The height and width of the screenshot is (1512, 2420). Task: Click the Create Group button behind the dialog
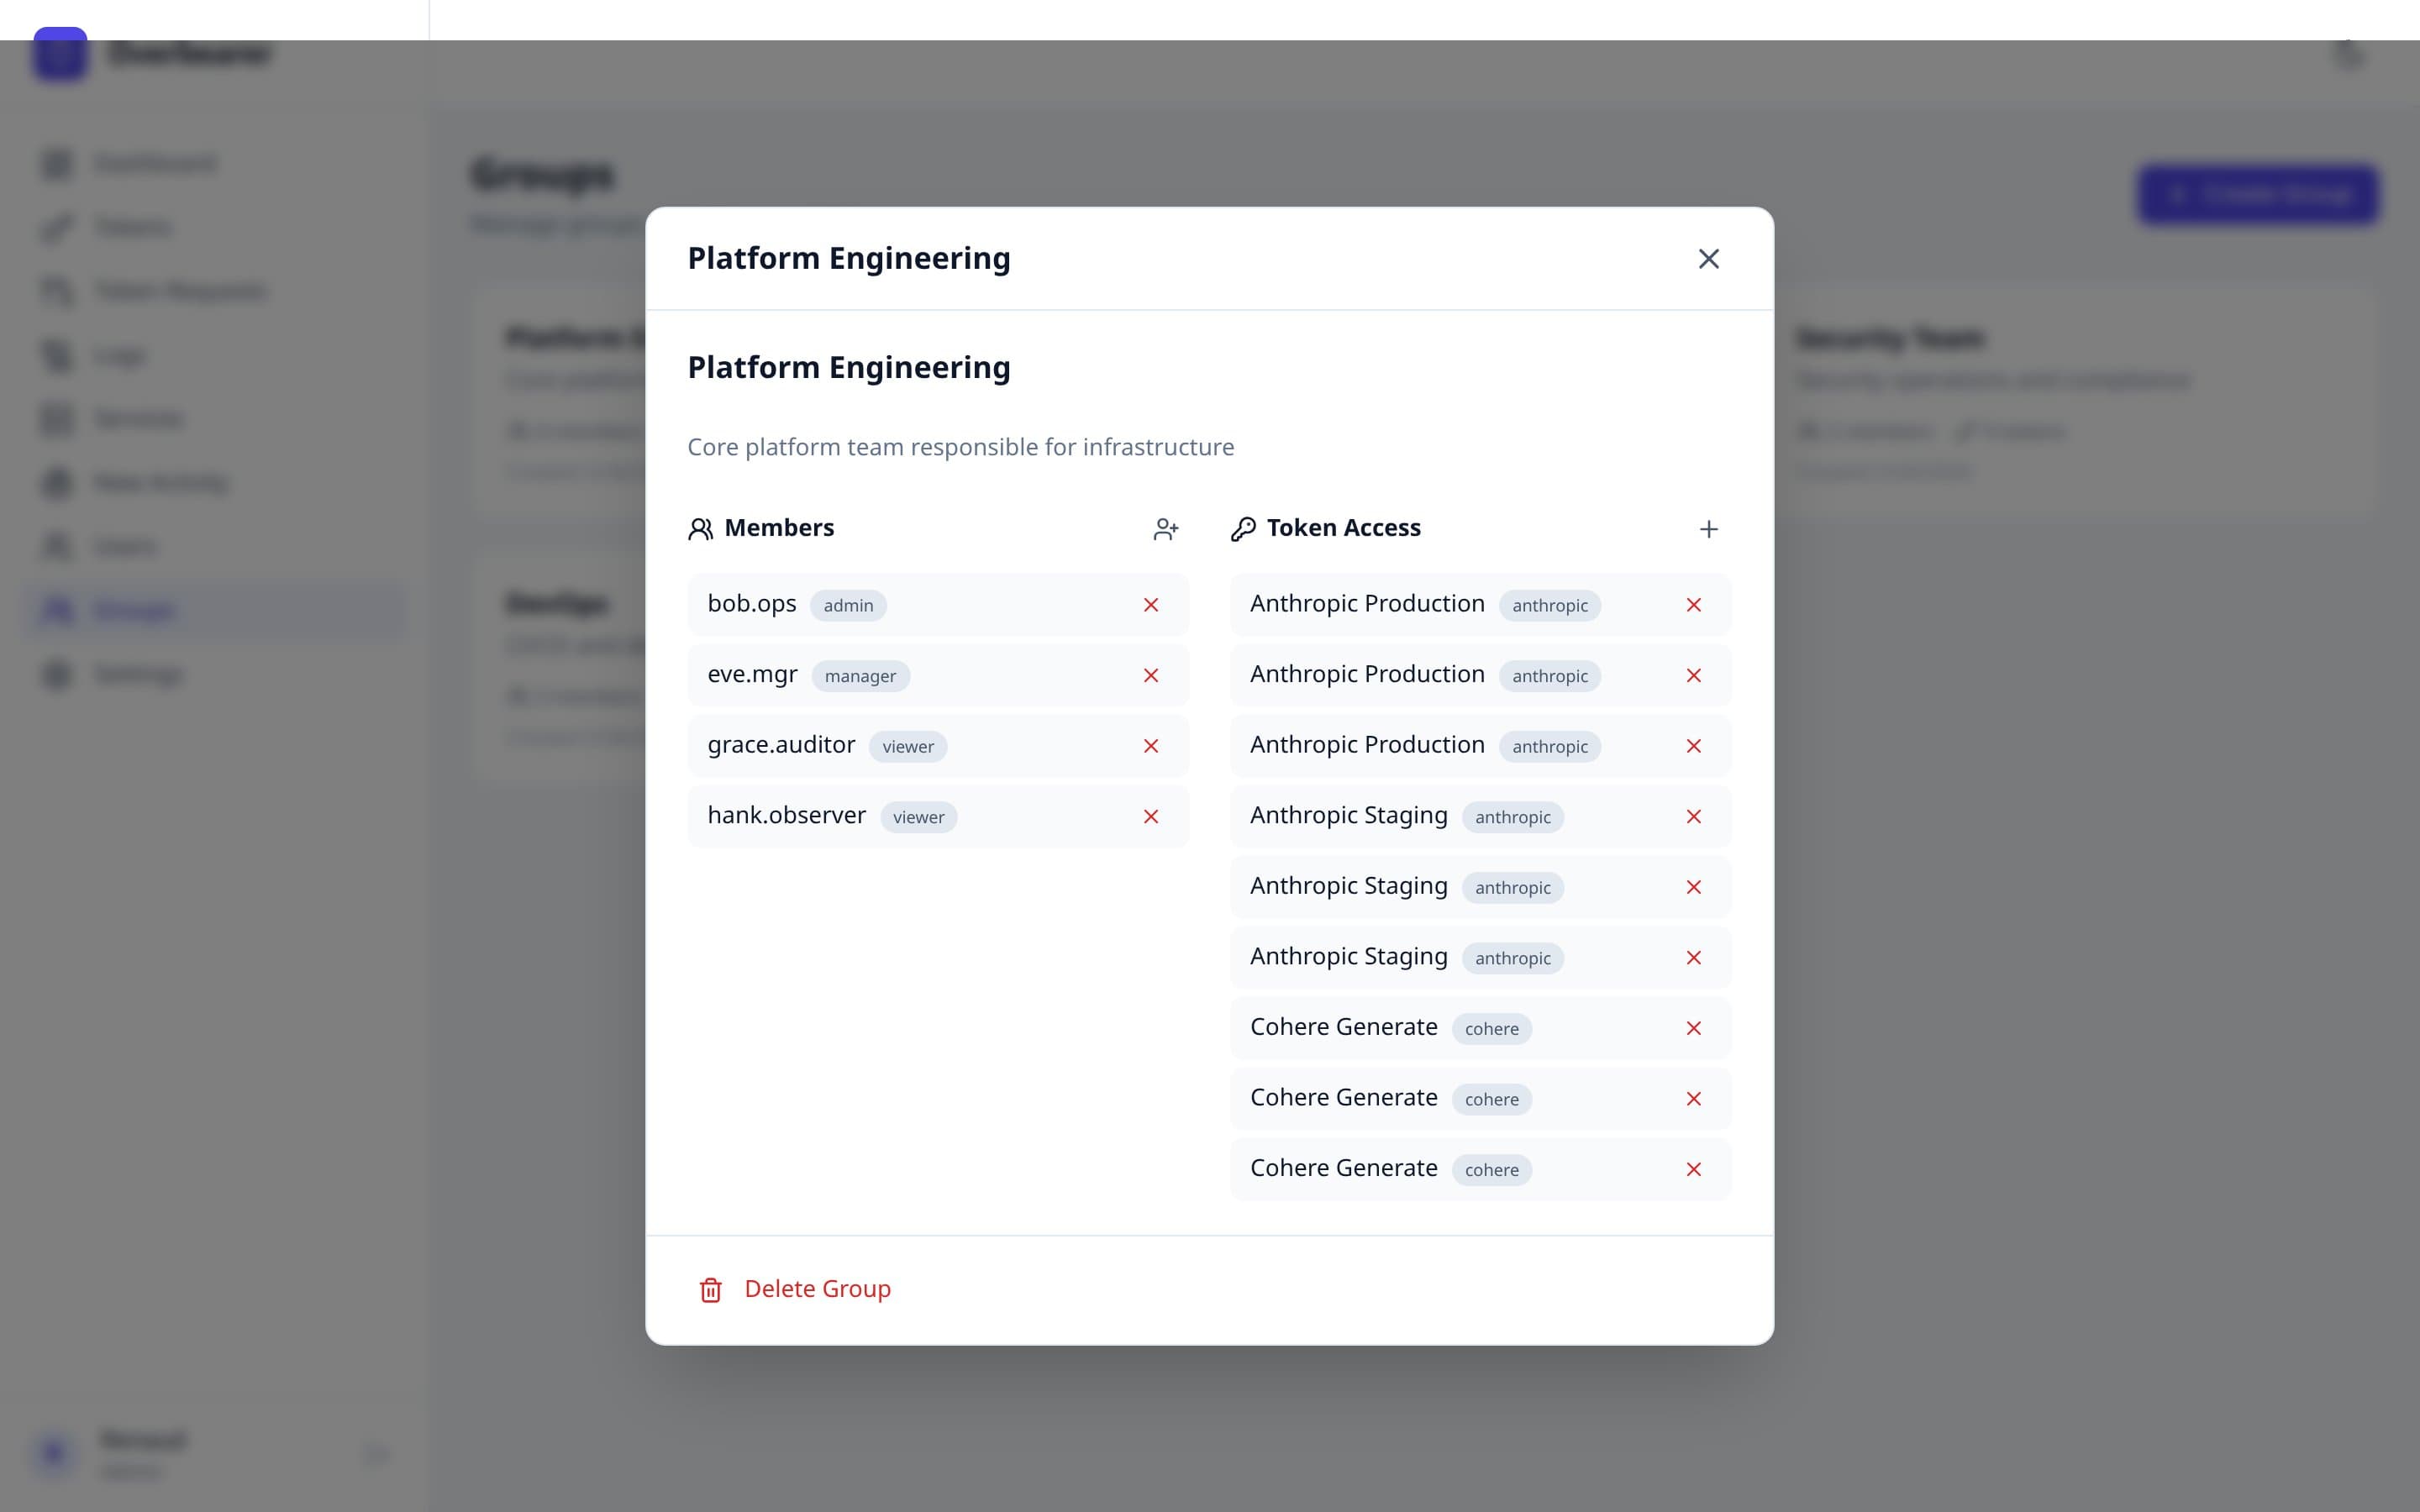(2258, 194)
